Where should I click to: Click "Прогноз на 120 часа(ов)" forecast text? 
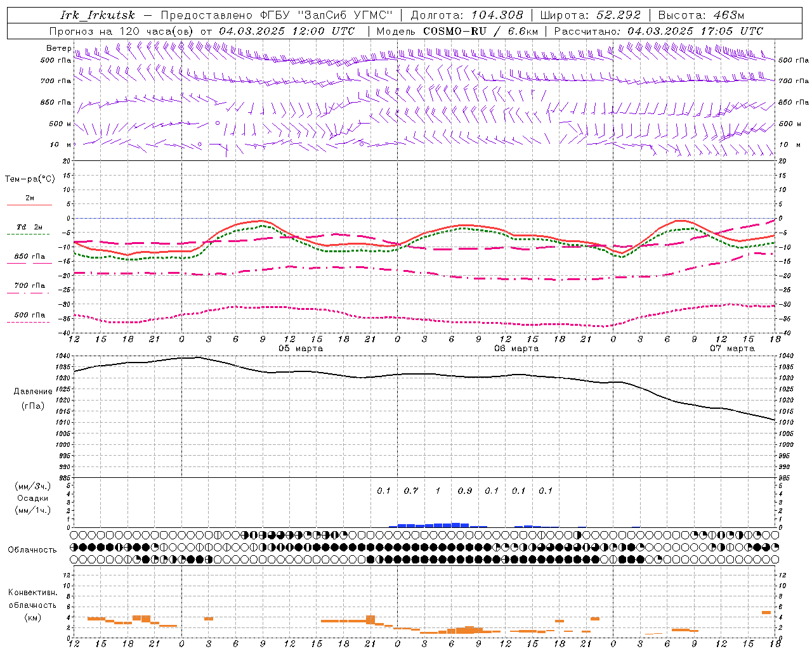tap(122, 31)
